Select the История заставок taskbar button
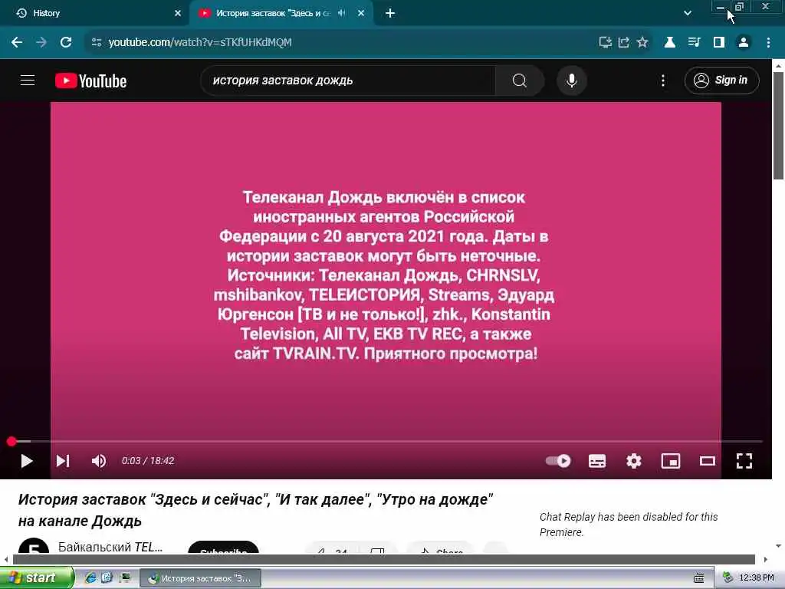Image resolution: width=785 pixels, height=589 pixels. click(x=200, y=578)
